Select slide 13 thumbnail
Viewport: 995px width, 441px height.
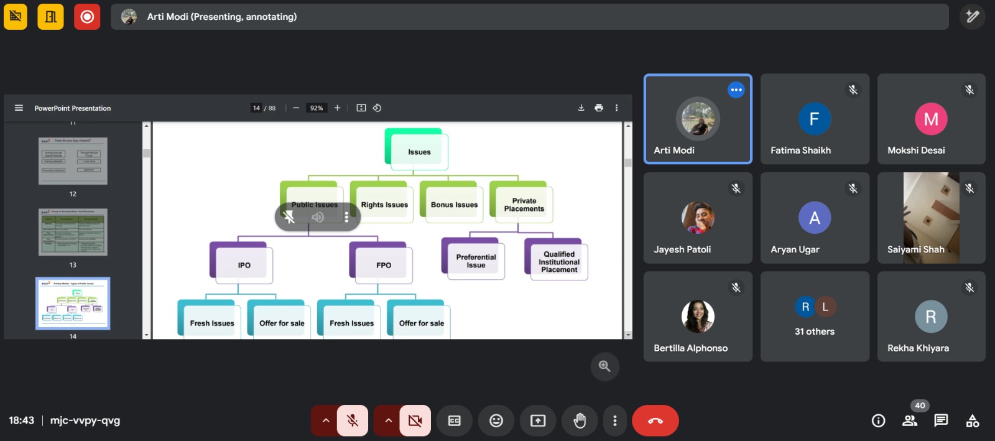(x=73, y=232)
